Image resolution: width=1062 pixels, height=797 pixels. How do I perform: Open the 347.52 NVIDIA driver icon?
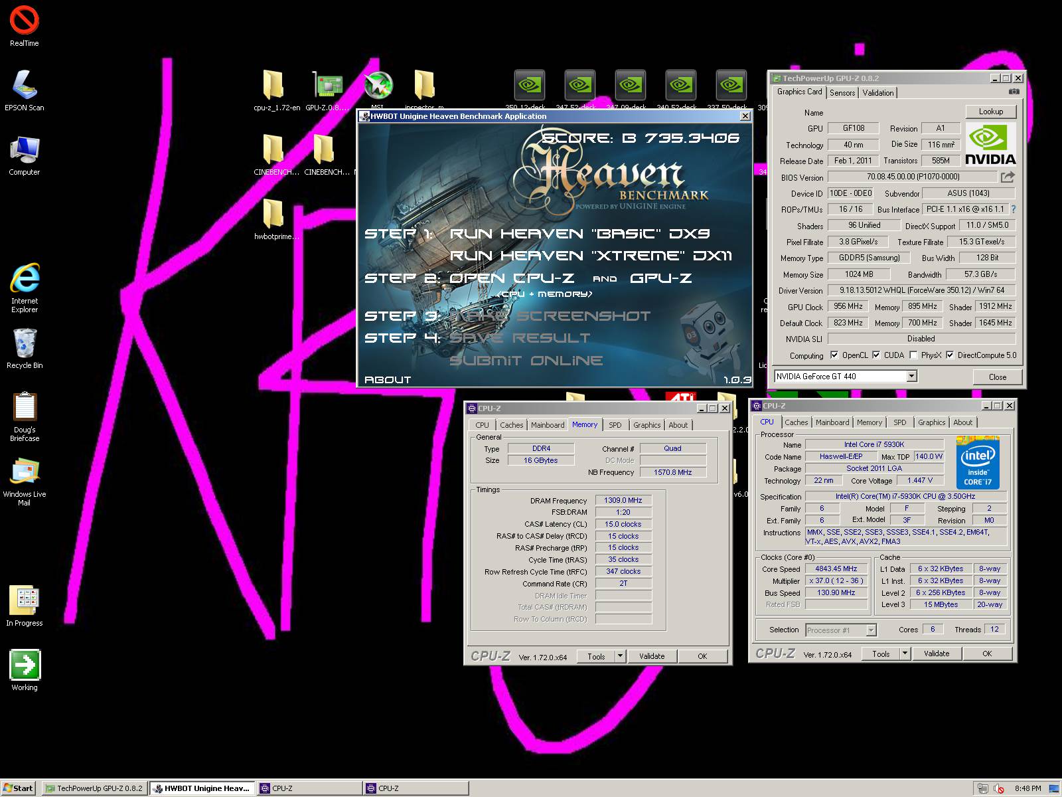579,85
